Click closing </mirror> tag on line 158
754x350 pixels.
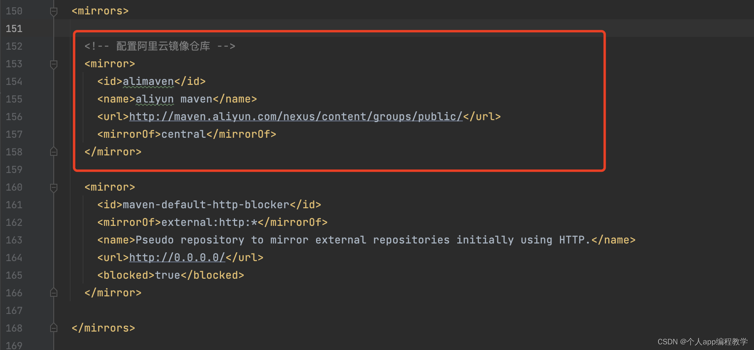pyautogui.click(x=113, y=152)
